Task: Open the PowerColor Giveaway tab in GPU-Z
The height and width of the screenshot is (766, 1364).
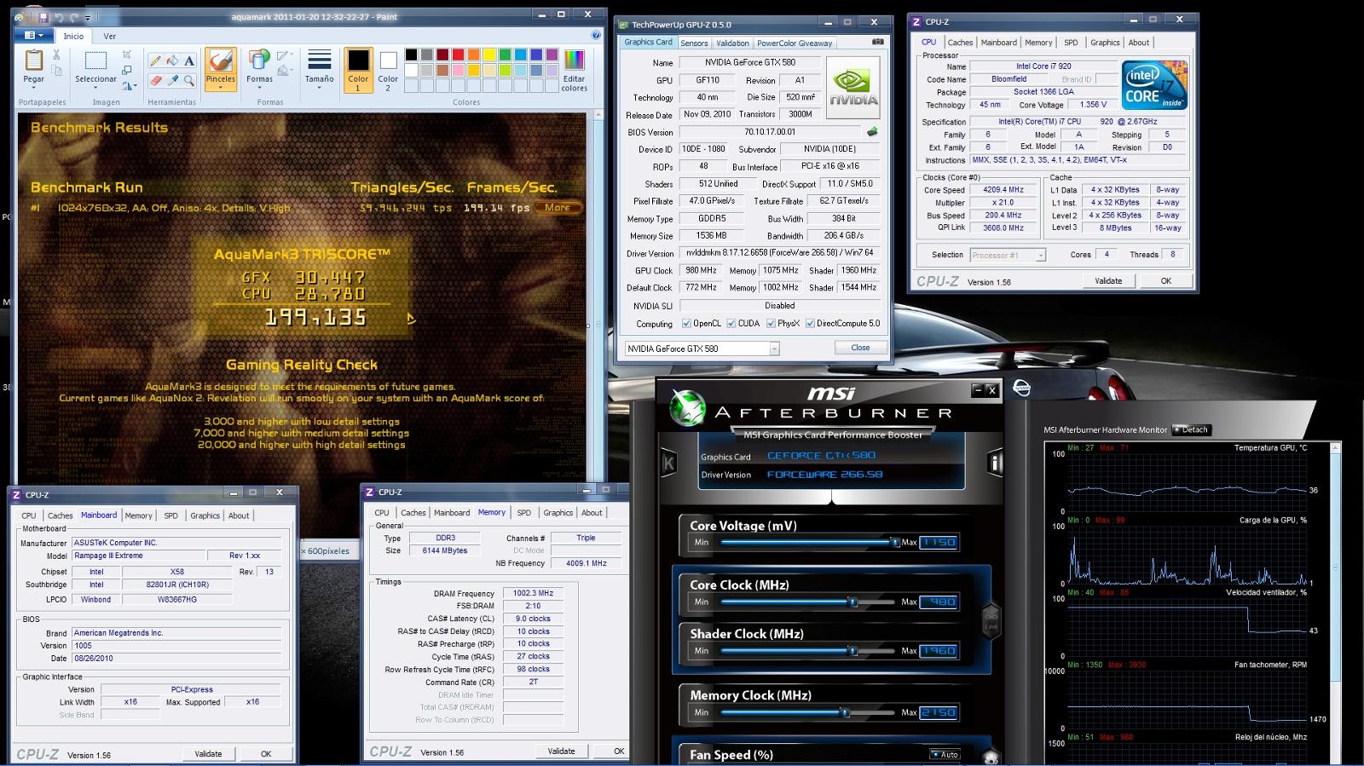Action: click(x=795, y=43)
